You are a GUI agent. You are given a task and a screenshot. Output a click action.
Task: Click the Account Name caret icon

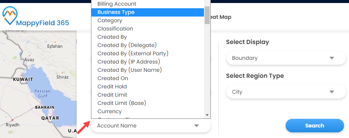(x=196, y=126)
